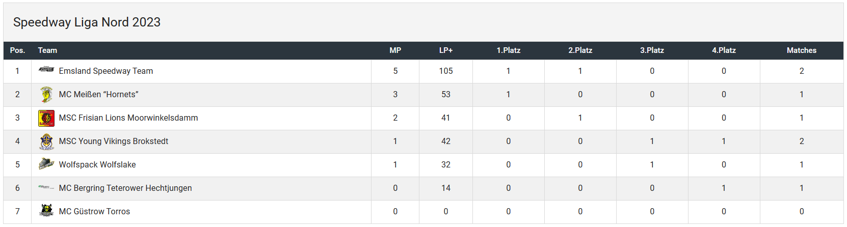Select the Young Vikings Brokstedt emblem
Screen dimensions: 847x227
[46, 141]
